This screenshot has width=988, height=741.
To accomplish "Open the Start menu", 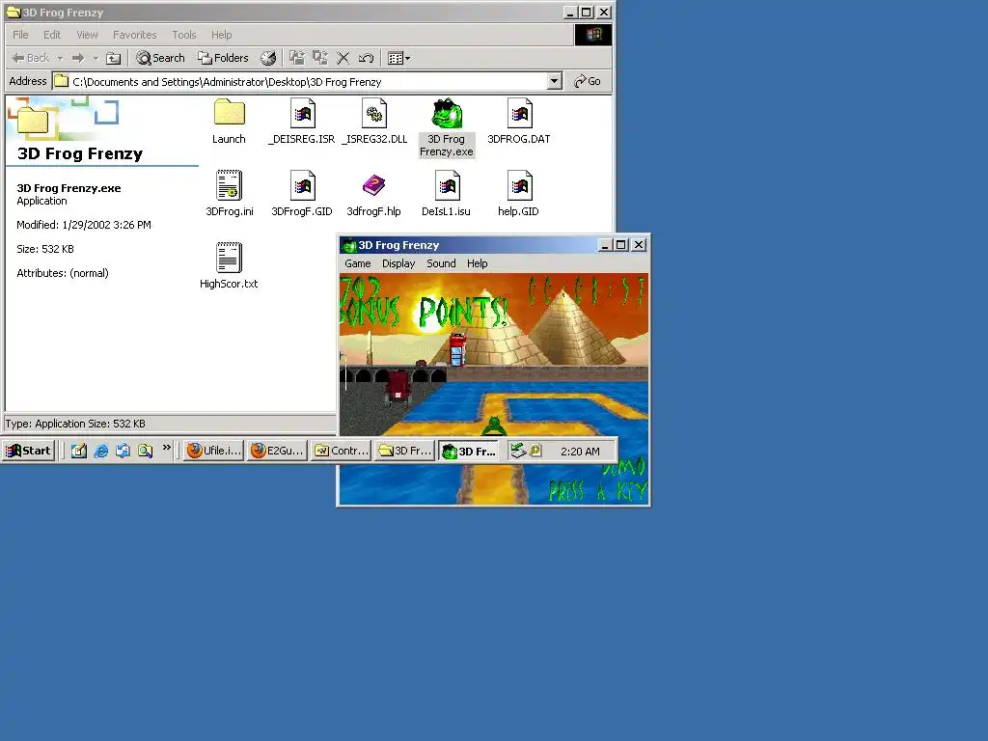I will (28, 451).
